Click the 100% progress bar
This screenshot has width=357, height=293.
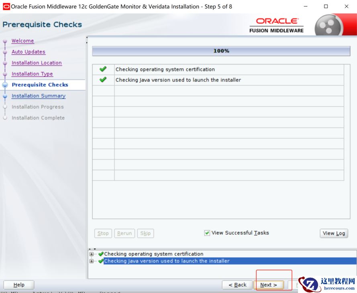tap(221, 51)
